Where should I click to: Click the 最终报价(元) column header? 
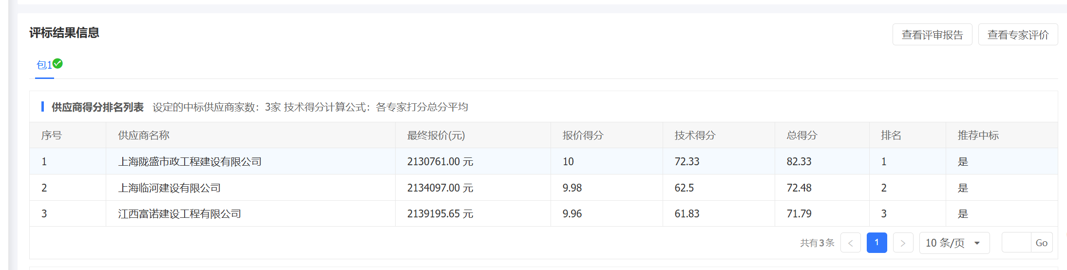click(436, 135)
